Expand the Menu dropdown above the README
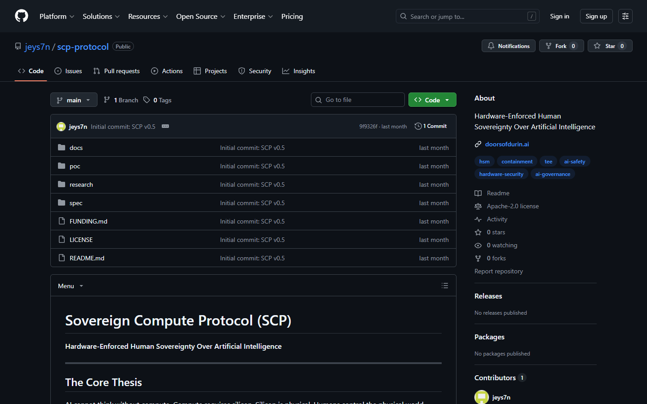Viewport: 647px width, 404px height. point(70,285)
